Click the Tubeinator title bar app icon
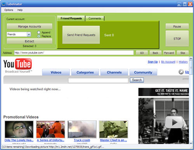Image resolution: width=194 pixels, height=150 pixels. [3, 4]
